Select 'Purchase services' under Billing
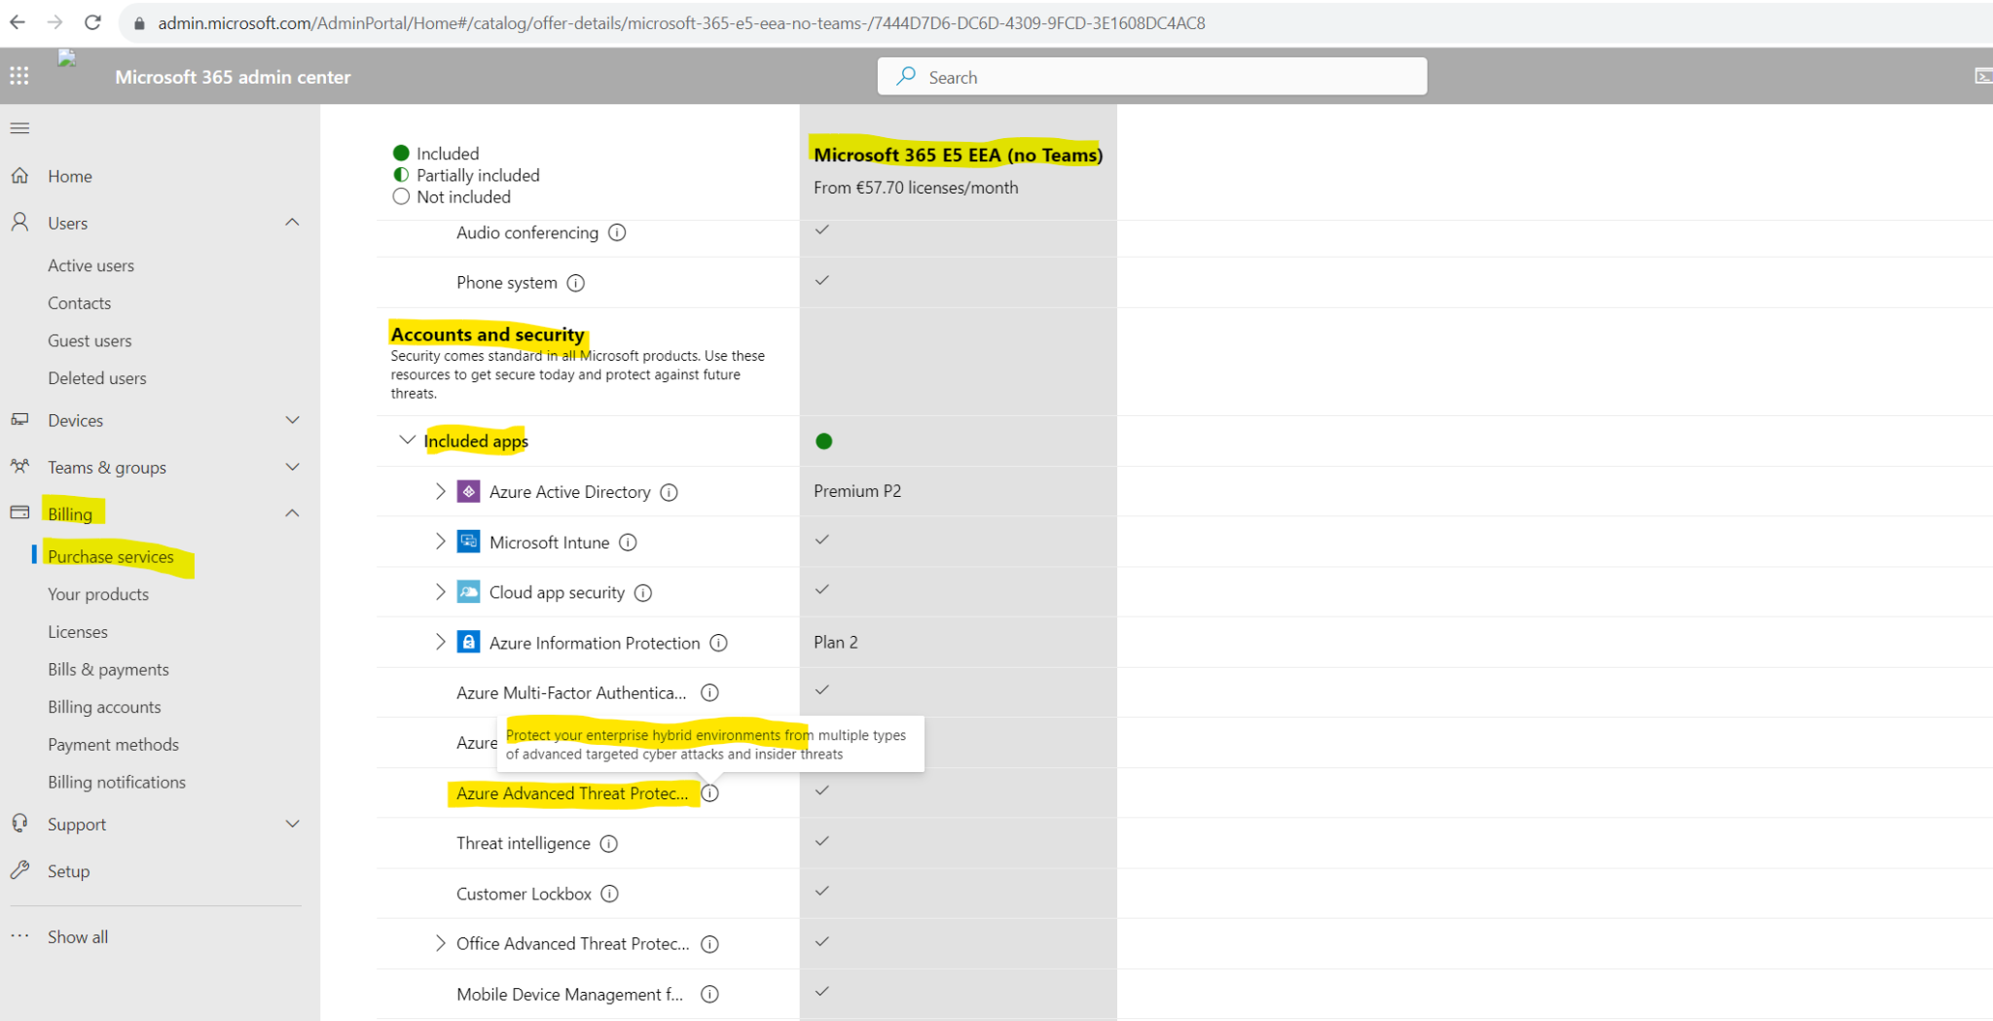Screen dimensions: 1993x1021 111,556
